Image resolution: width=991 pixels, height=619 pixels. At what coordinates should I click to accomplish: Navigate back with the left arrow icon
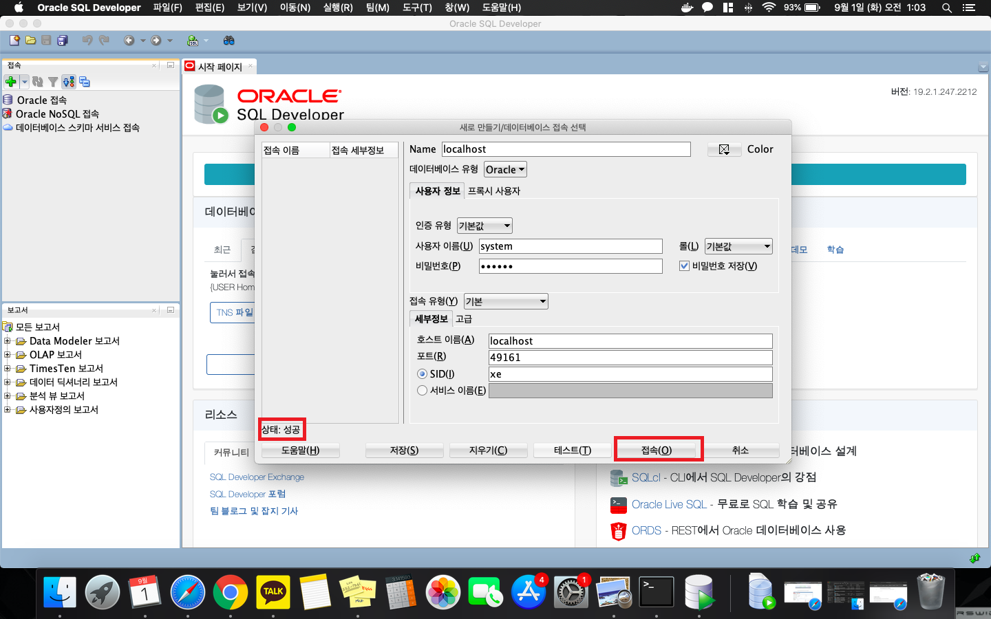click(x=129, y=41)
